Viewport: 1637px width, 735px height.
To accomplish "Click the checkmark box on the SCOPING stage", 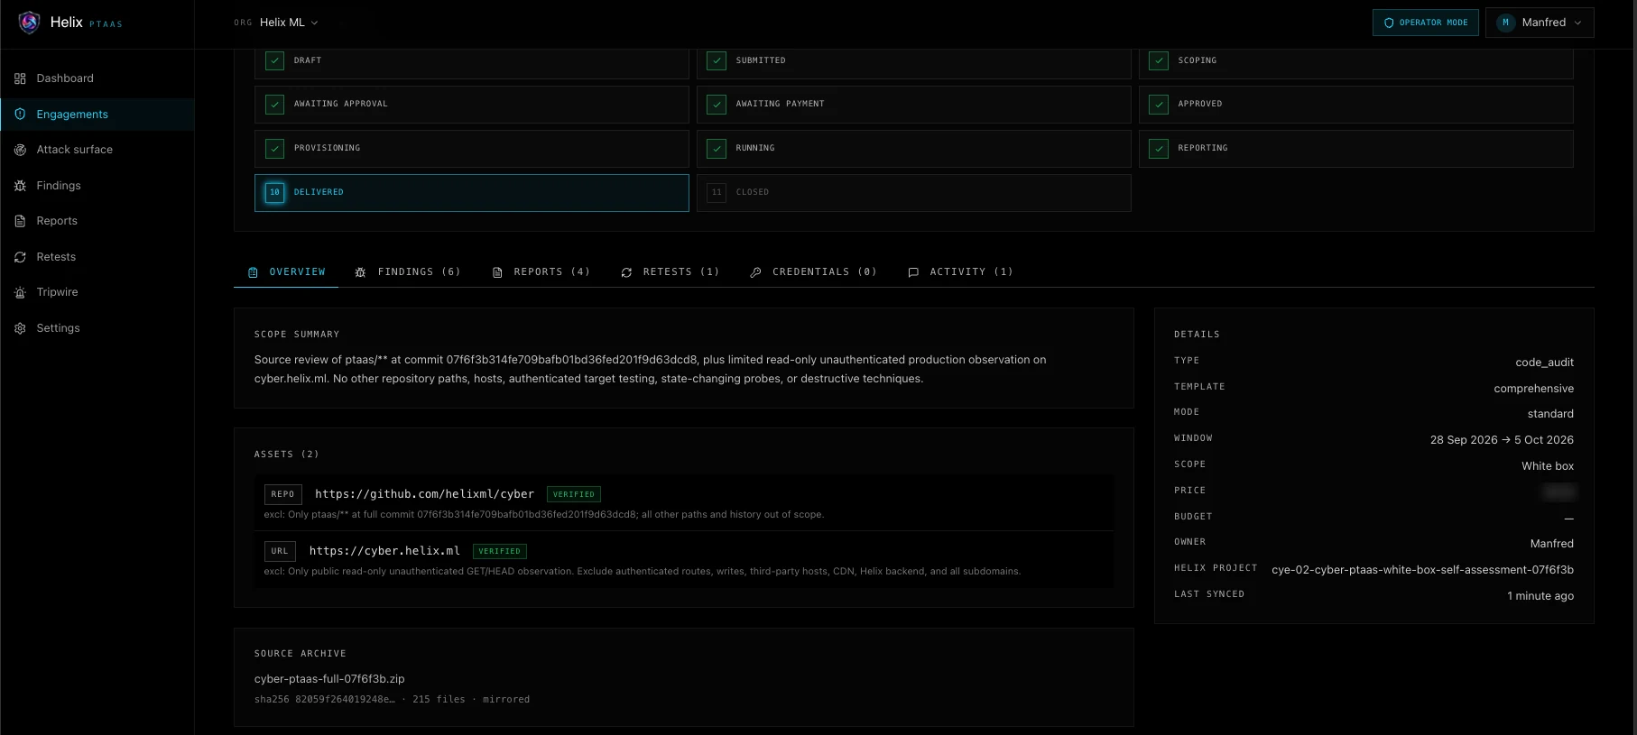I will pyautogui.click(x=1159, y=60).
